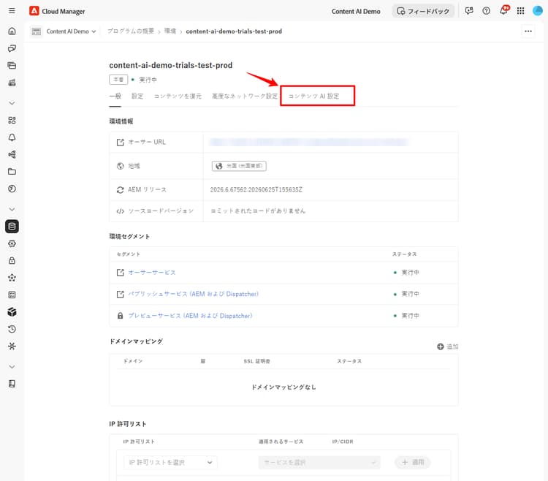The height and width of the screenshot is (481, 548).
Task: Click the 適用 button
Action: [x=412, y=463]
